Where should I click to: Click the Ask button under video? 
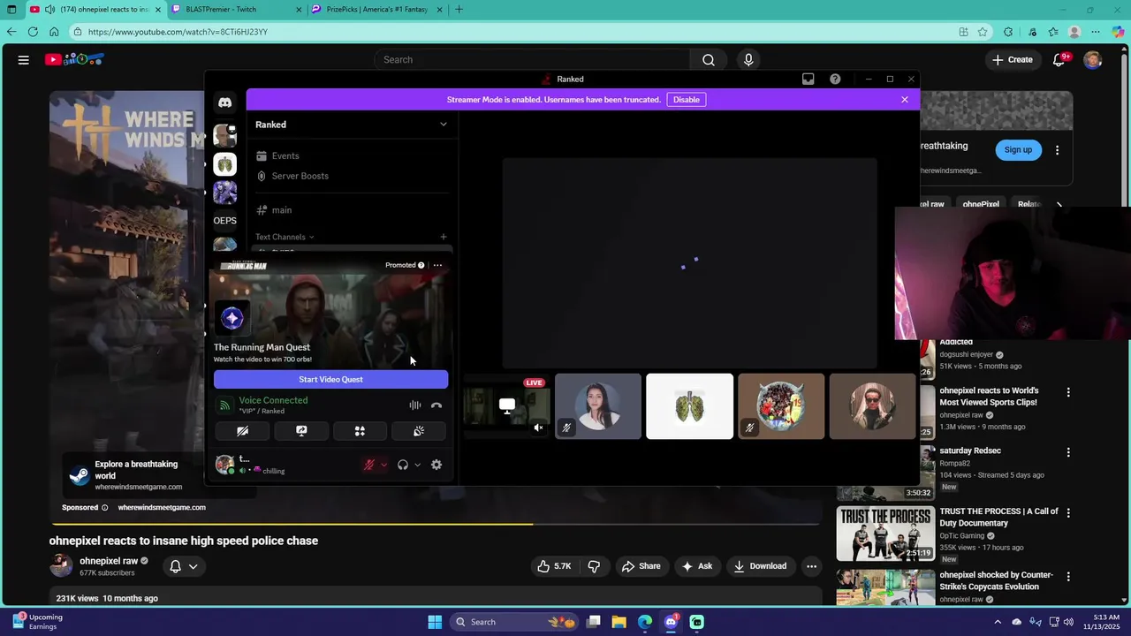[x=697, y=566]
